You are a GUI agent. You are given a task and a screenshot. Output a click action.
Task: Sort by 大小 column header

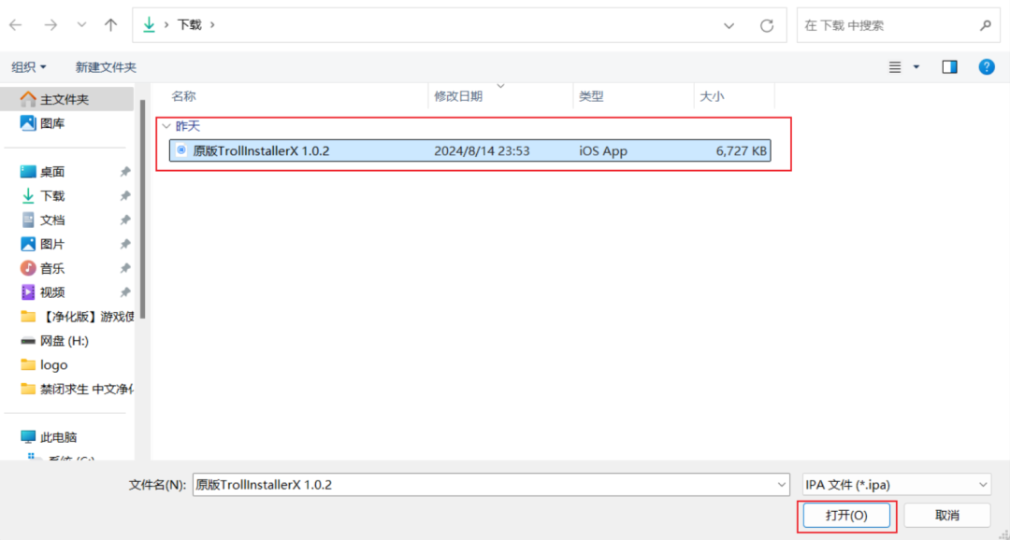pyautogui.click(x=712, y=96)
